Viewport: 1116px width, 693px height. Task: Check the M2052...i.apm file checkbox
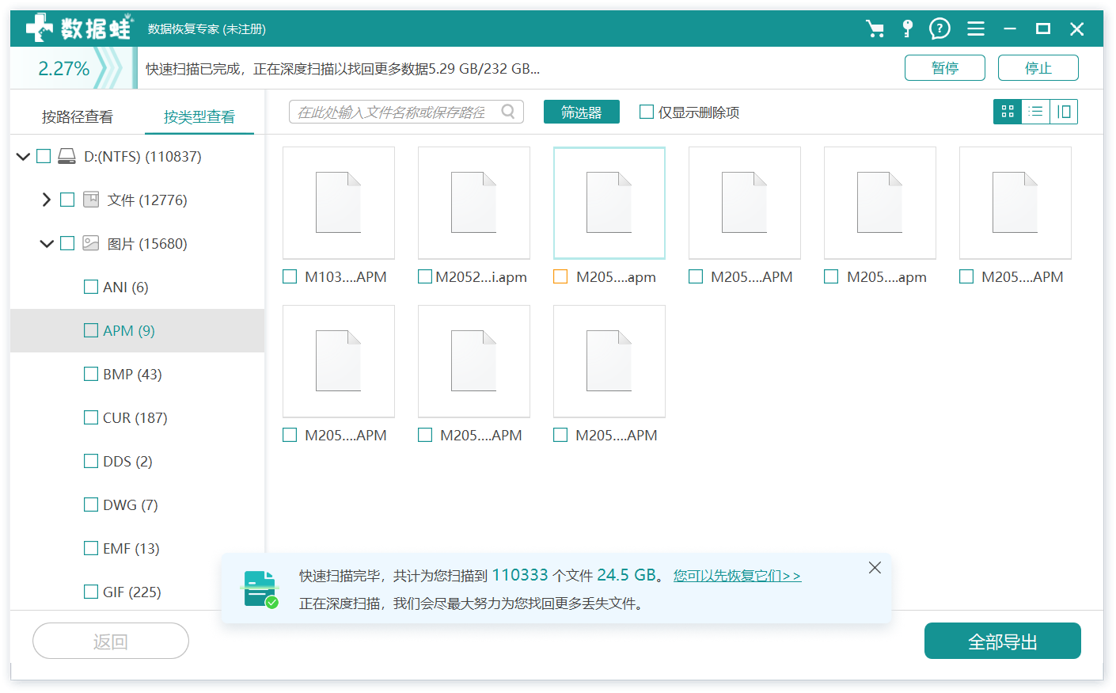click(425, 276)
